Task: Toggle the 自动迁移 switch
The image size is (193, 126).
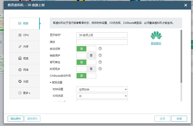Action: [86, 49]
